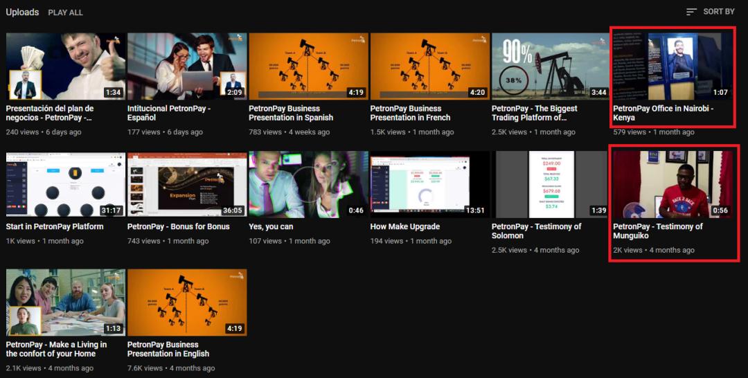This screenshot has height=378, width=748.
Task: Open Testimony of Munguiko thumbnail
Action: [673, 184]
